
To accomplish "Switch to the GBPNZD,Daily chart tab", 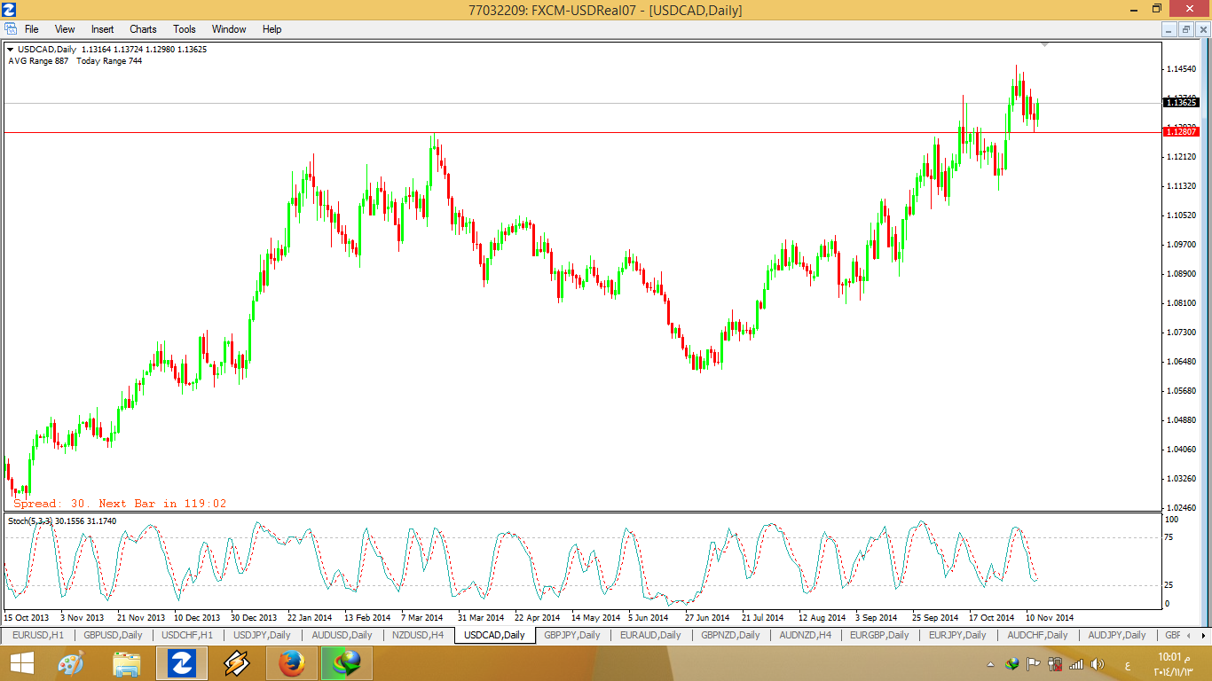I will (x=731, y=635).
